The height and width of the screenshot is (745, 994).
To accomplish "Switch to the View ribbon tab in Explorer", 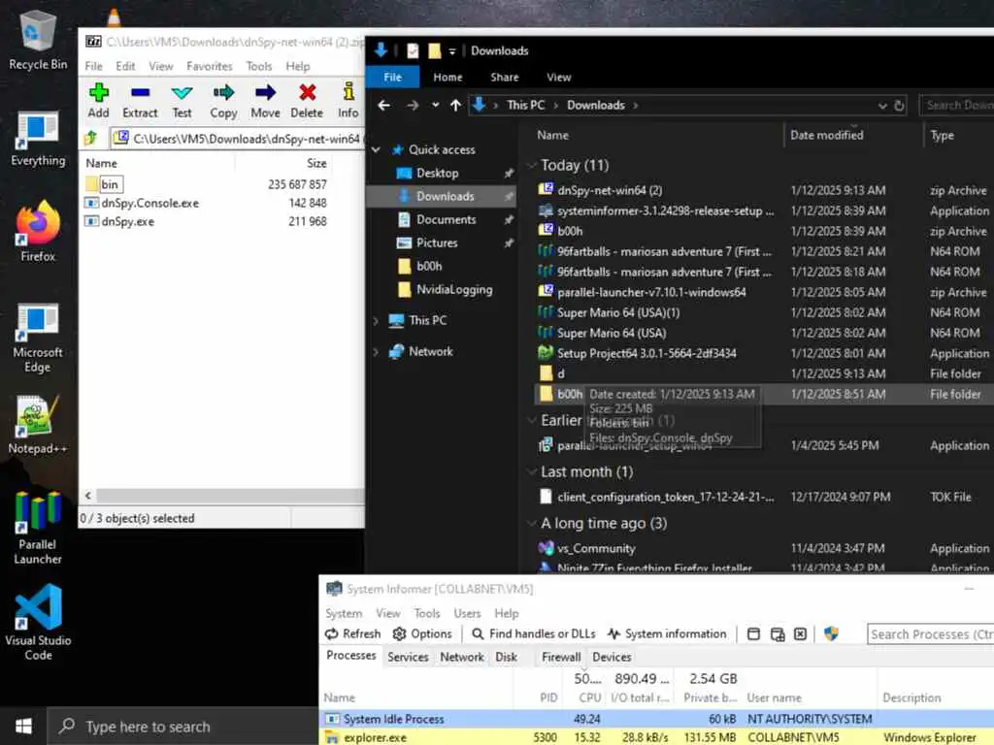I will click(558, 77).
